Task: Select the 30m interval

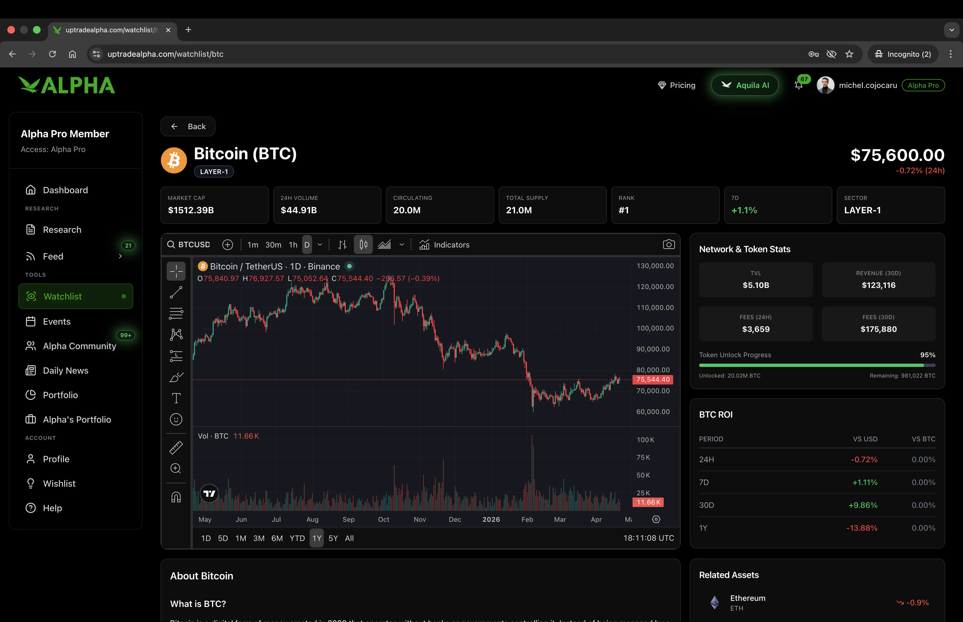Action: [273, 245]
